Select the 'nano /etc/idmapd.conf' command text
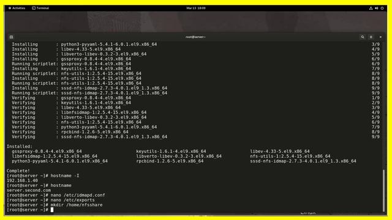 pos(78,195)
